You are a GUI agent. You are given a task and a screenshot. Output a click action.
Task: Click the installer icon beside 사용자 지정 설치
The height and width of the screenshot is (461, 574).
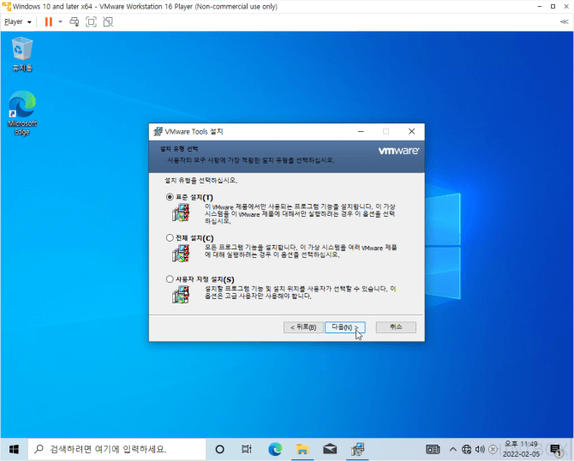[x=182, y=295]
